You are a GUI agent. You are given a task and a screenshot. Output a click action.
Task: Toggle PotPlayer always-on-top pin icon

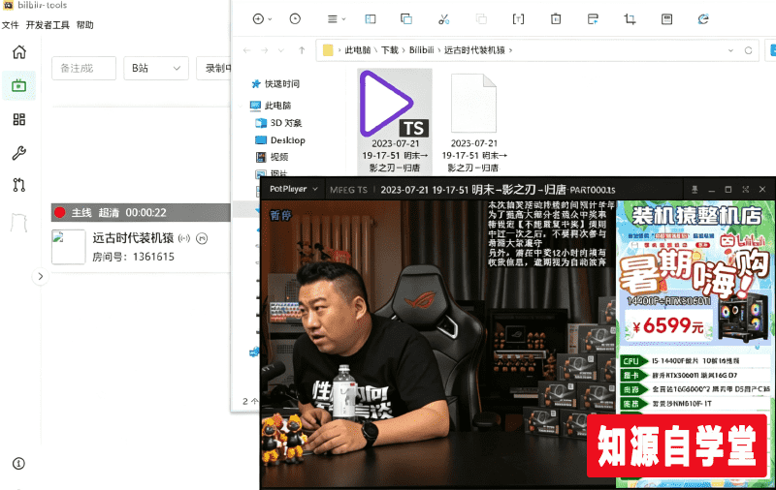pyautogui.click(x=695, y=189)
